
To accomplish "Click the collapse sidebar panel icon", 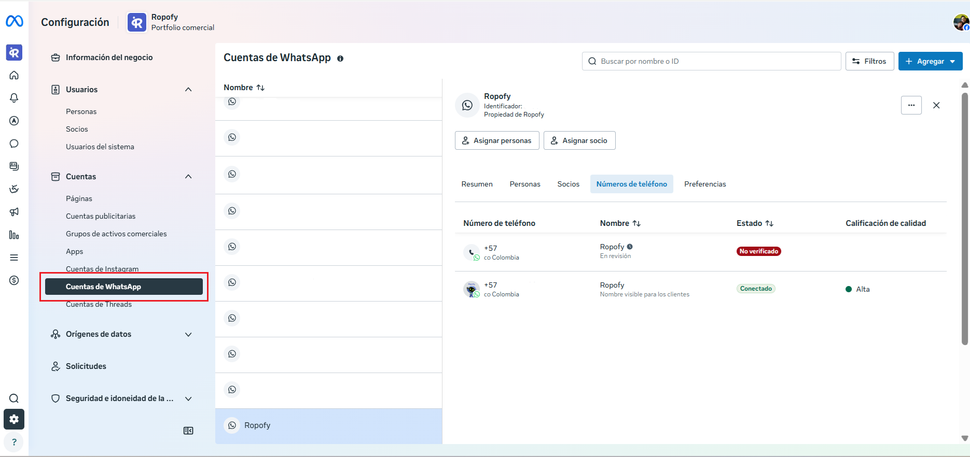I will pyautogui.click(x=188, y=431).
